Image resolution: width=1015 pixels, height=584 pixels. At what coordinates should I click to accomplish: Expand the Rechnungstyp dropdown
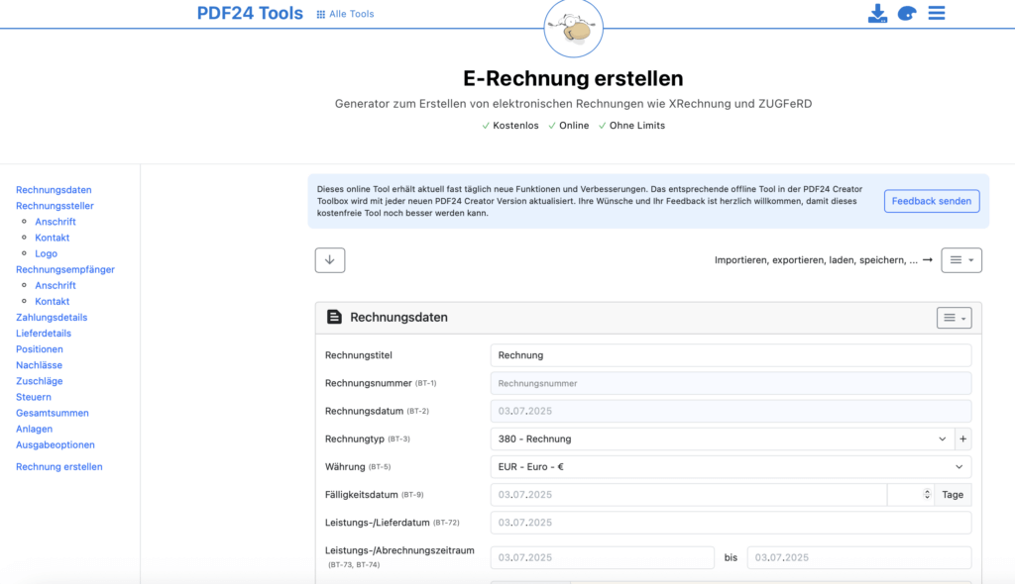722,438
